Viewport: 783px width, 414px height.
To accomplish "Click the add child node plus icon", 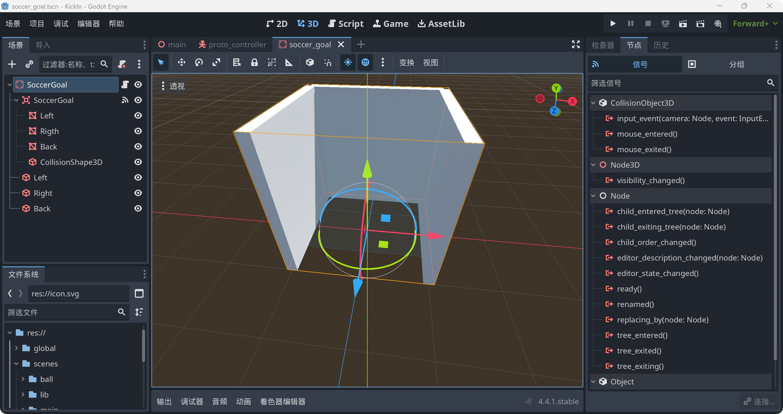I will click(12, 64).
